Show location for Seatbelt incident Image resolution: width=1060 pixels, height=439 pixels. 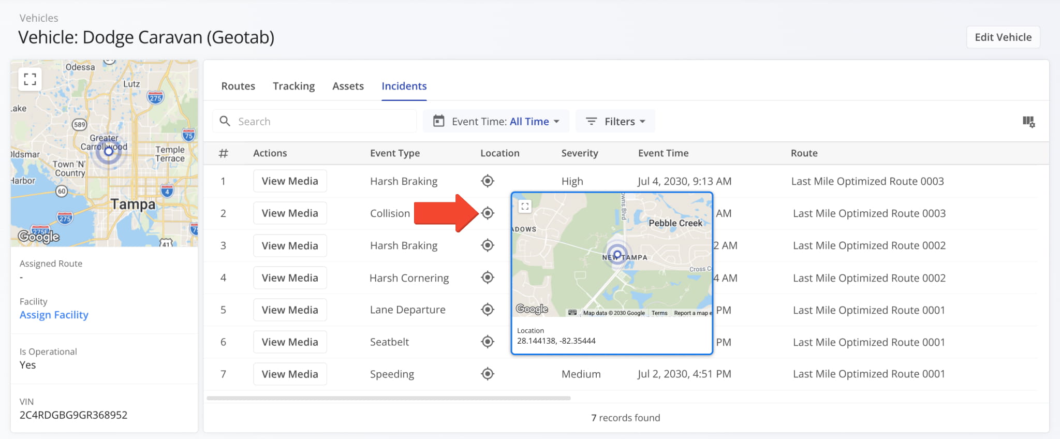488,342
